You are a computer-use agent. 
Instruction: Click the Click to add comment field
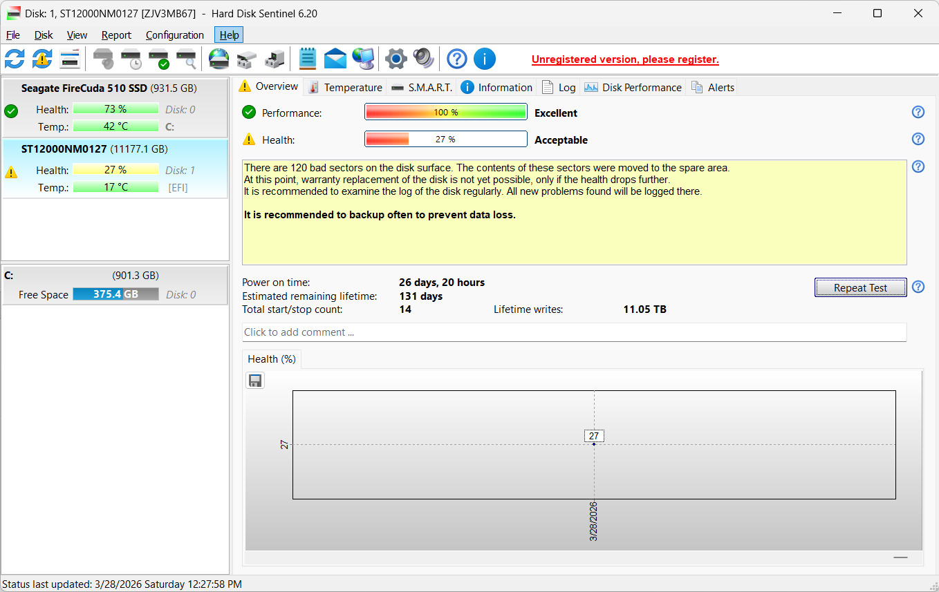coord(574,332)
